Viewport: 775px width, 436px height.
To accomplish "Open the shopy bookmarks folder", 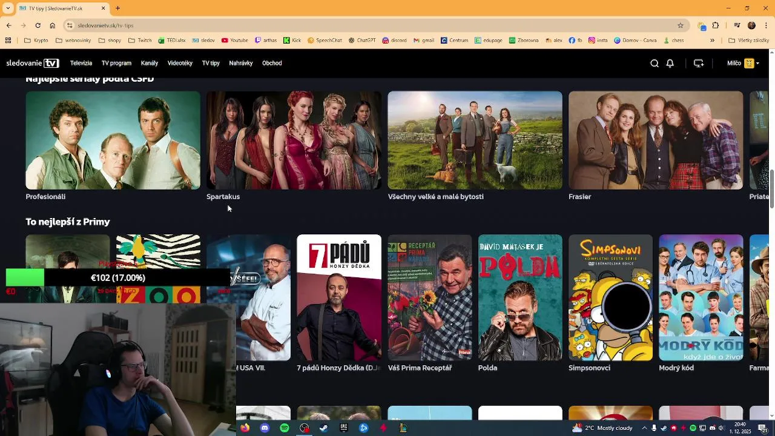I will (x=110, y=41).
